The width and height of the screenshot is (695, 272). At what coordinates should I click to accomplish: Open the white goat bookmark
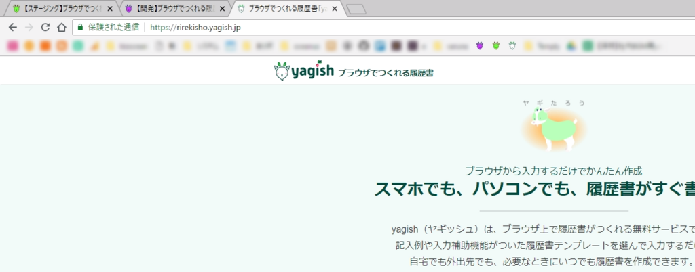[512, 45]
